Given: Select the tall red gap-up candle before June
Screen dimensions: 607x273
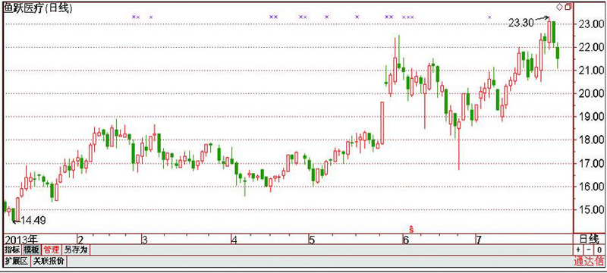Looking at the screenshot, I should point(382,123).
